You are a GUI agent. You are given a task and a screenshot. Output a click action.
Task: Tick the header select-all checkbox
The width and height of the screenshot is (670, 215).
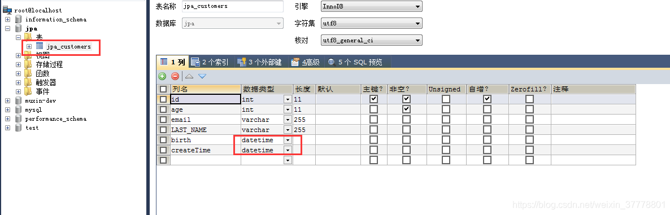coord(163,89)
